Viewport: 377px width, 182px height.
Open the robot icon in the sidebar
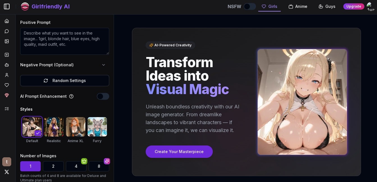(x=7, y=65)
